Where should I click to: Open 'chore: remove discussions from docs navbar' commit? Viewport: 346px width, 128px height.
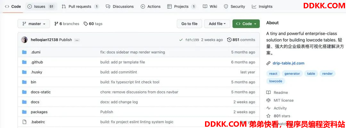click(139, 92)
